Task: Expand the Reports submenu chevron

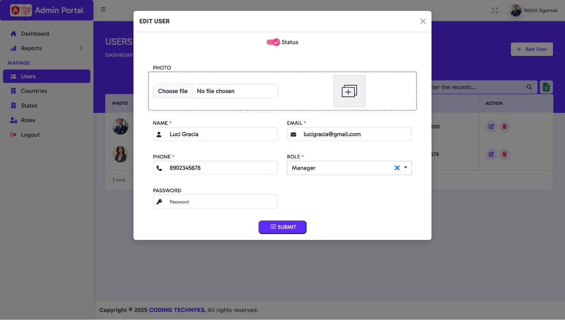Action: tap(81, 48)
